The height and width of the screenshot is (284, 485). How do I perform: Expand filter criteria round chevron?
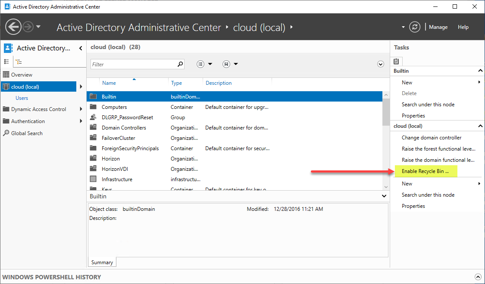[380, 64]
